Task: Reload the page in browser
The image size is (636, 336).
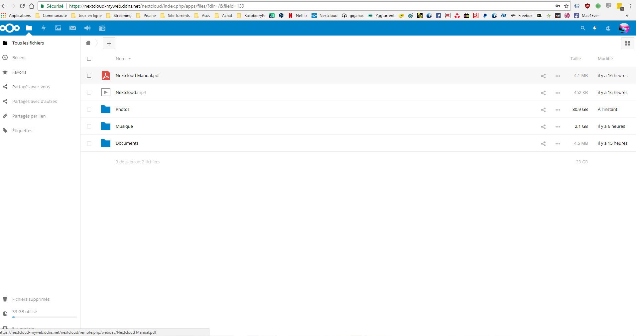Action: [22, 6]
